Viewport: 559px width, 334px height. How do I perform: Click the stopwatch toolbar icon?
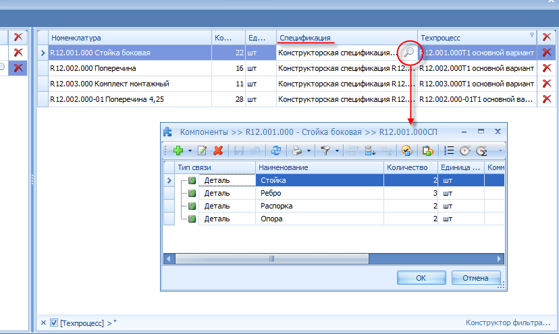(465, 150)
